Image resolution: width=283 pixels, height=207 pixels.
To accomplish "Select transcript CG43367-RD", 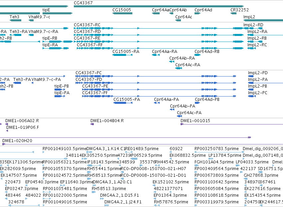I will click(159, 35).
